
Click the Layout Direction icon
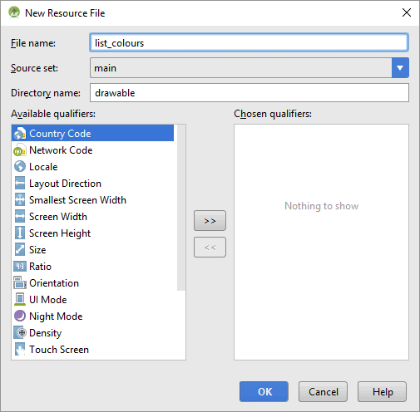(20, 184)
